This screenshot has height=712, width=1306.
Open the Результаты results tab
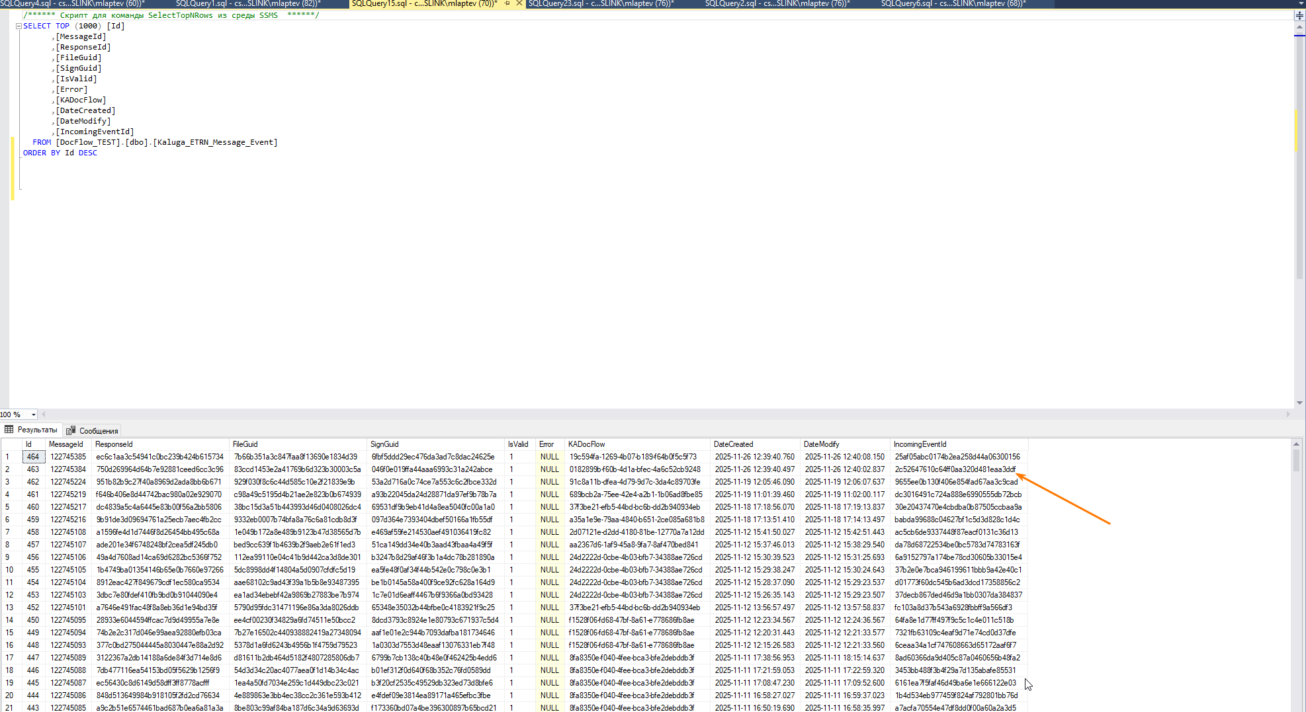click(31, 430)
